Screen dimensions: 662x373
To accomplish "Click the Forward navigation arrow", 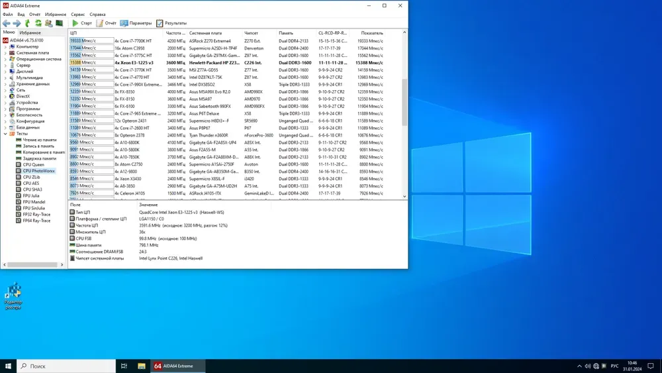I will [17, 23].
